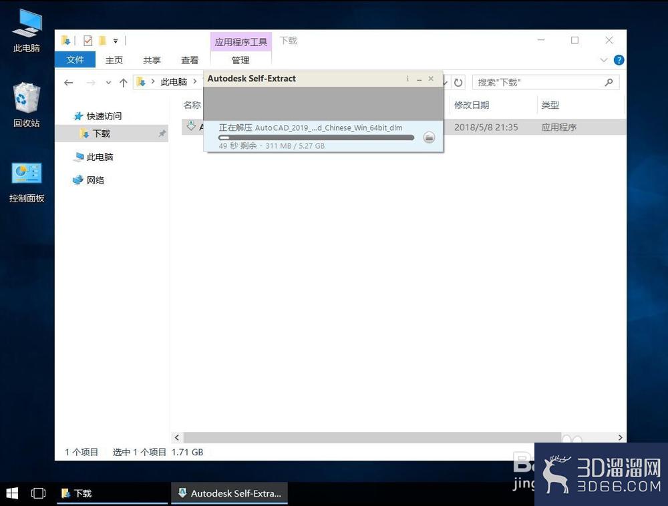Switch to Autodesk Self-Extract taskbar button
This screenshot has width=668, height=506.
click(x=230, y=494)
